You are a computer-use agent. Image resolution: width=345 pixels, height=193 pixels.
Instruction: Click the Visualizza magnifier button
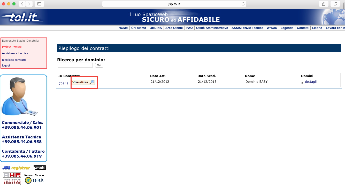83,82
